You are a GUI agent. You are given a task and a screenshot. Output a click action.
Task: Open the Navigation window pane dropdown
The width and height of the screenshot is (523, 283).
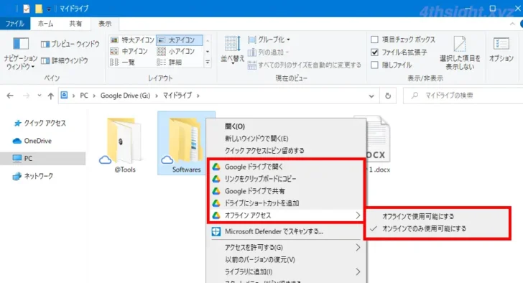(20, 53)
